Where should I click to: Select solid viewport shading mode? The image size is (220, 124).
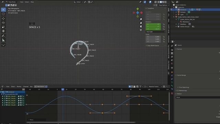coord(161,2)
